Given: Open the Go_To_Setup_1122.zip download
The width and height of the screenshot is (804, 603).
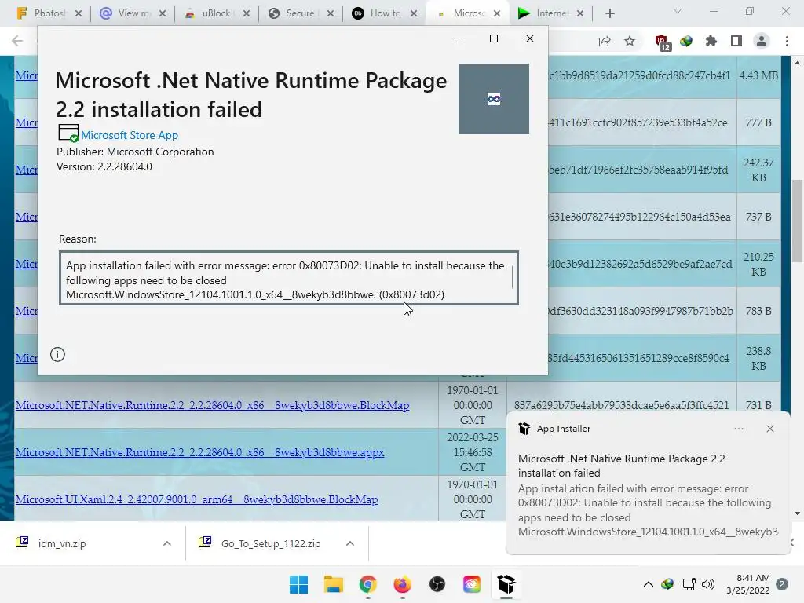Looking at the screenshot, I should pyautogui.click(x=270, y=543).
